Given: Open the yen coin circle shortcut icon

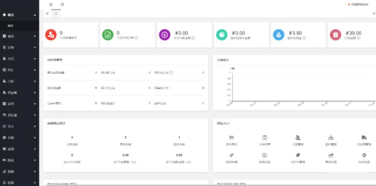Looking at the screenshot, I should tap(264, 155).
